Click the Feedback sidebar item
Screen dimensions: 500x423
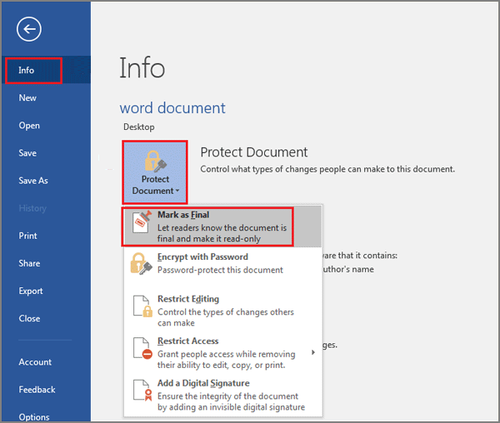point(37,390)
